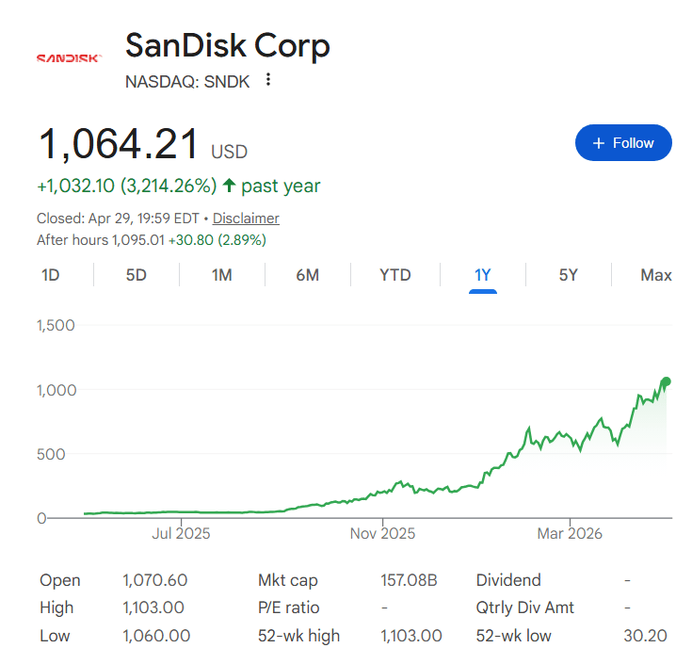Open the three-dot more options menu

tap(268, 80)
